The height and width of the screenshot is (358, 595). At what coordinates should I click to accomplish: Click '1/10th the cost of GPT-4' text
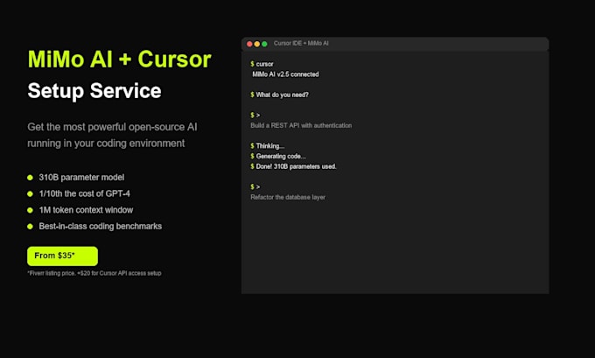(x=85, y=193)
